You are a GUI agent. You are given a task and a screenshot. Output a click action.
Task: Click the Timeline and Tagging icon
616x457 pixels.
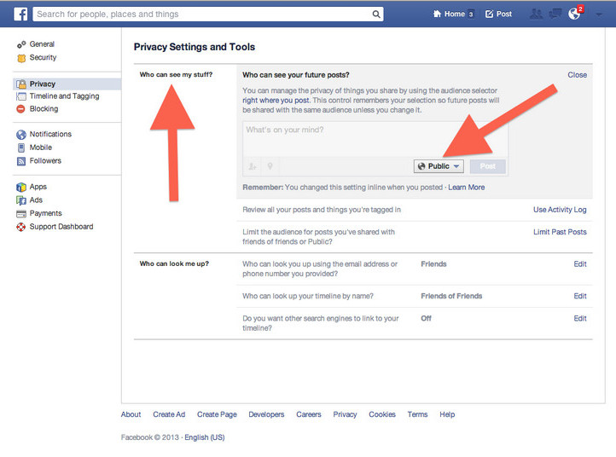[21, 96]
